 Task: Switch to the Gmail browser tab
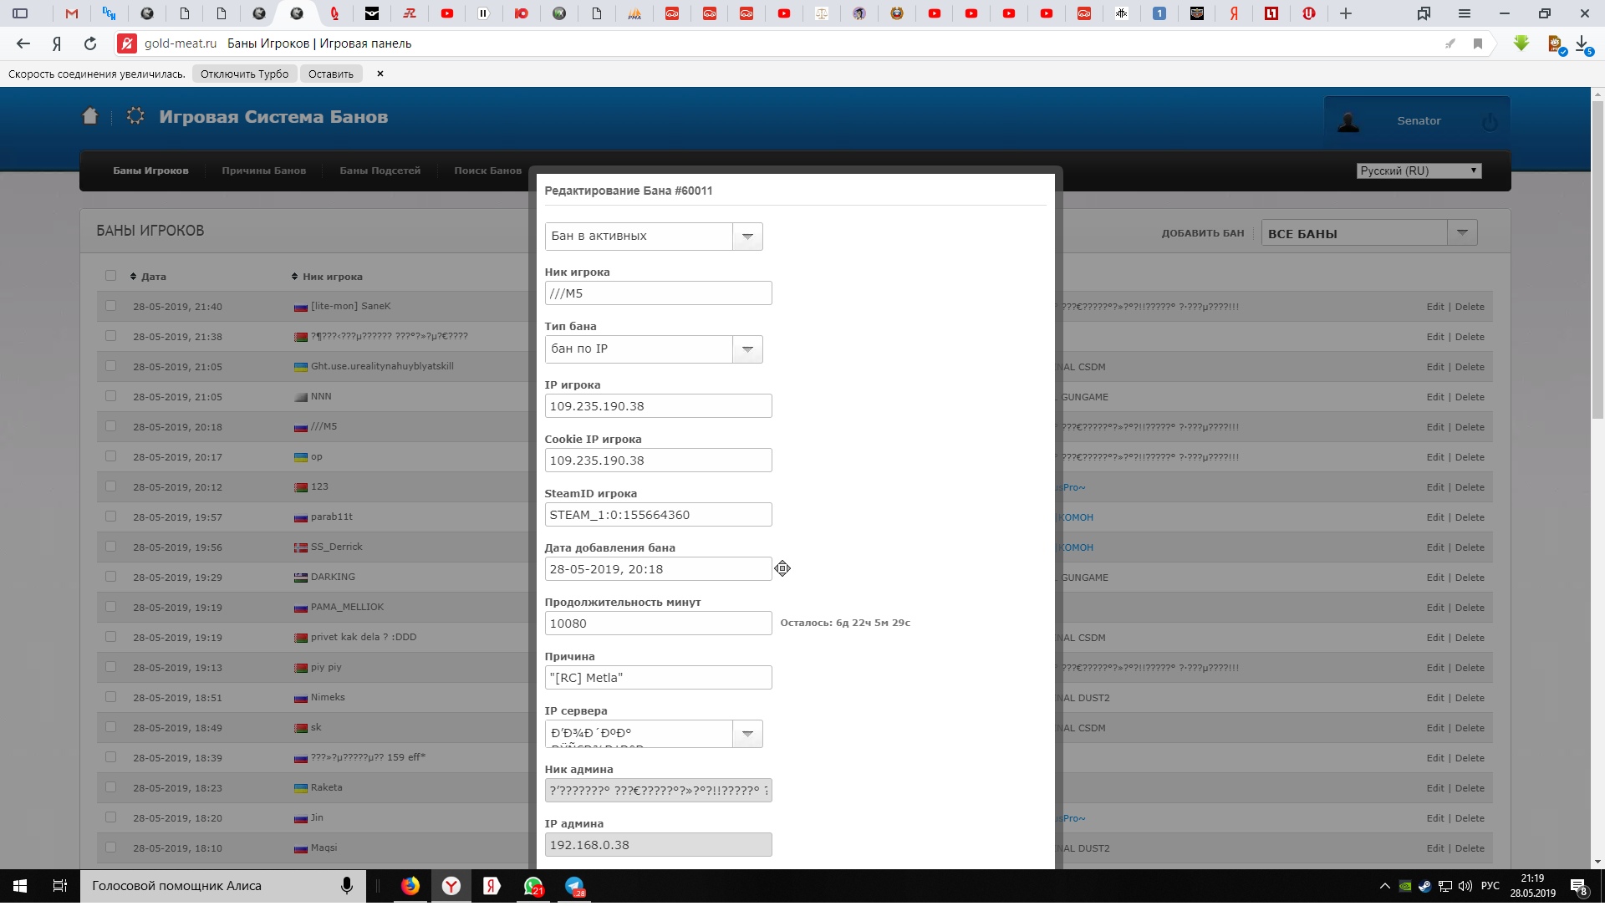pyautogui.click(x=72, y=13)
